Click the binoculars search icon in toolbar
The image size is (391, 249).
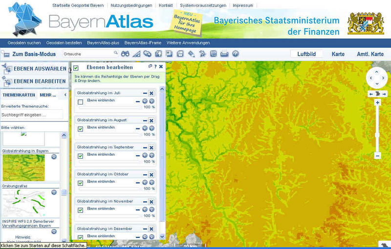125,53
